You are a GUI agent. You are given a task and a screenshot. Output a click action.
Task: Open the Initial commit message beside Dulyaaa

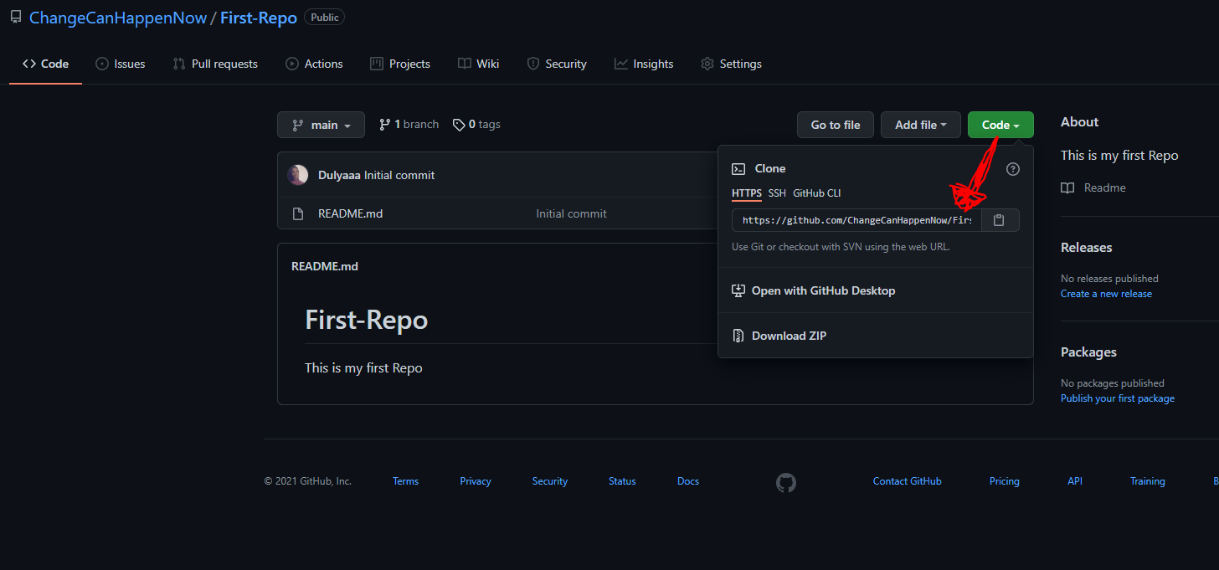pyautogui.click(x=399, y=175)
